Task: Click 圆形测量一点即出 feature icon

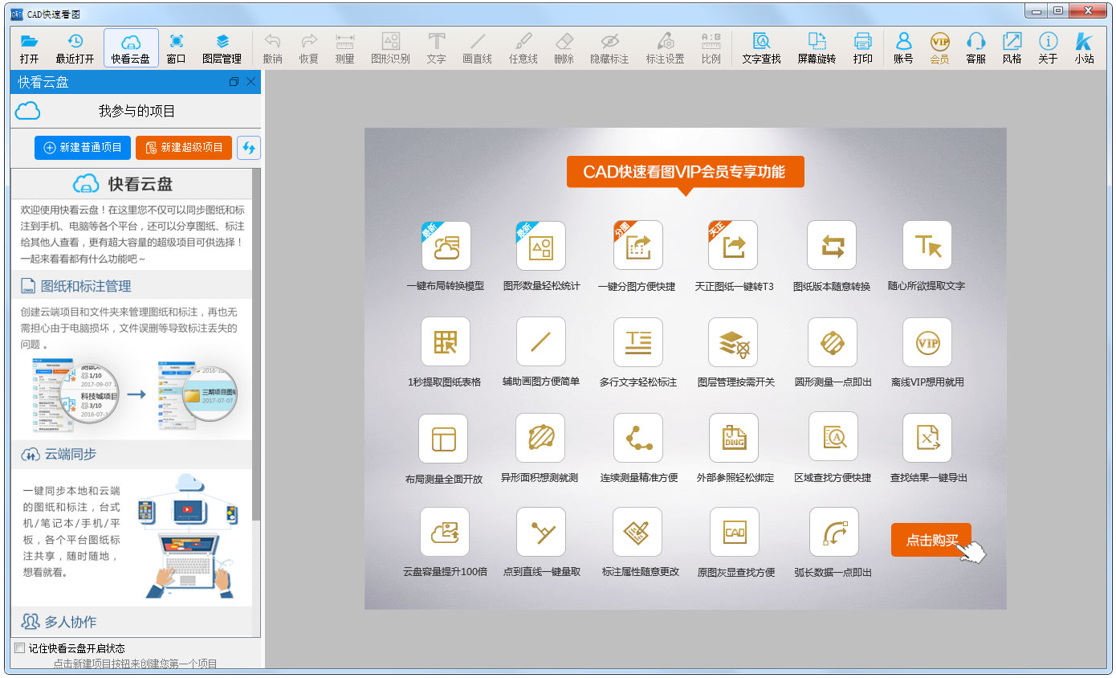Action: (x=833, y=342)
